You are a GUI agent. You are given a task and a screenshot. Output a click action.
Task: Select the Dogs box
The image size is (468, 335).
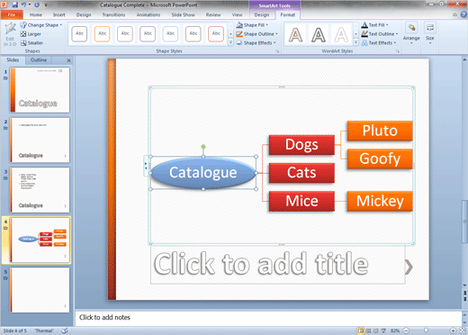(301, 145)
